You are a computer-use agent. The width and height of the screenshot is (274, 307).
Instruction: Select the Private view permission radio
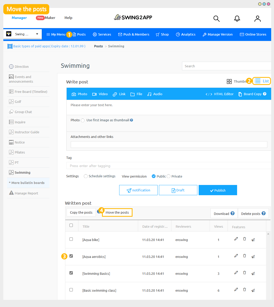point(169,176)
